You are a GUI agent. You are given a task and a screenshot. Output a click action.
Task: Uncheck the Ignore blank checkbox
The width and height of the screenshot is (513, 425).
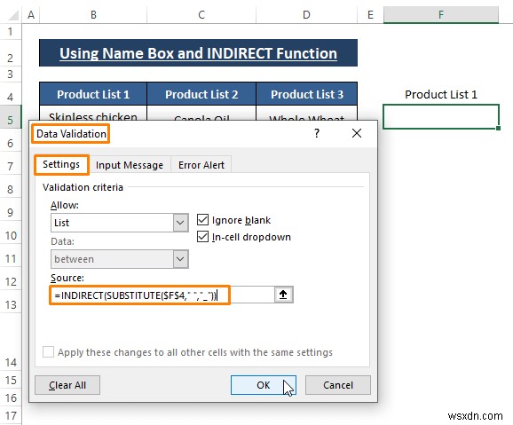(x=202, y=220)
